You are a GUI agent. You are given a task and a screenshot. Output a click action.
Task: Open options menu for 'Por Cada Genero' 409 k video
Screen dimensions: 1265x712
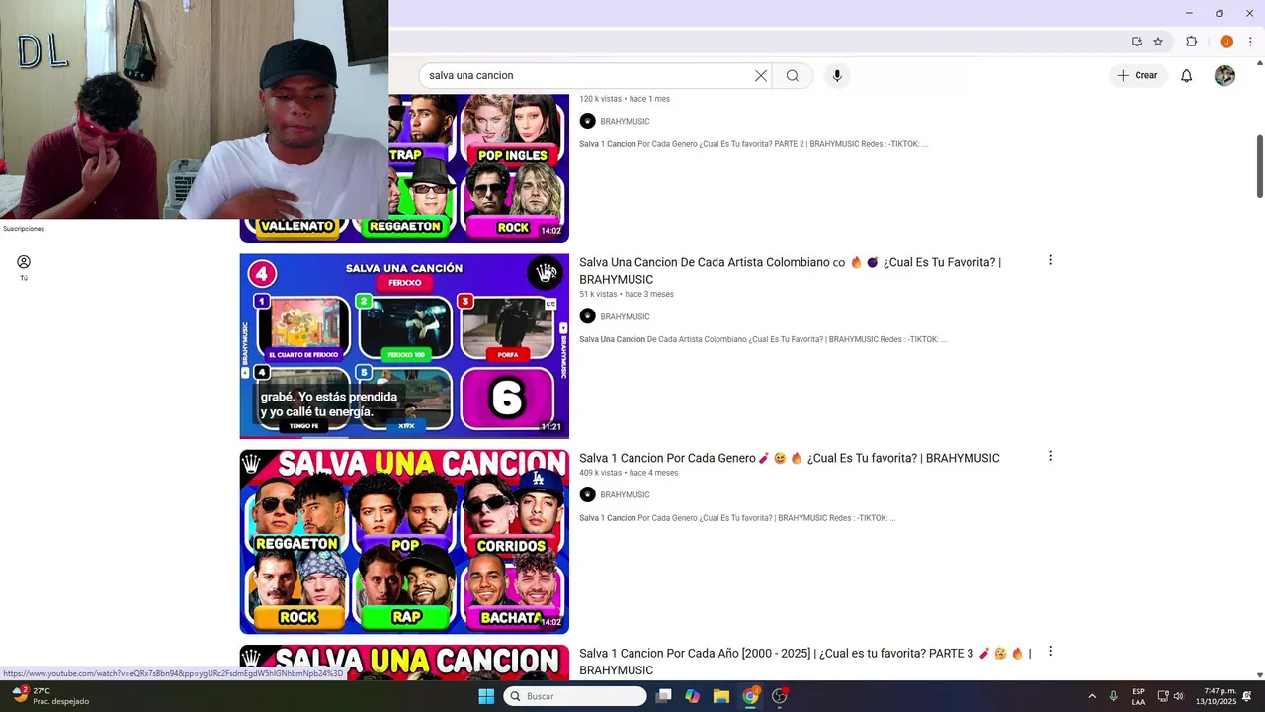(1050, 456)
